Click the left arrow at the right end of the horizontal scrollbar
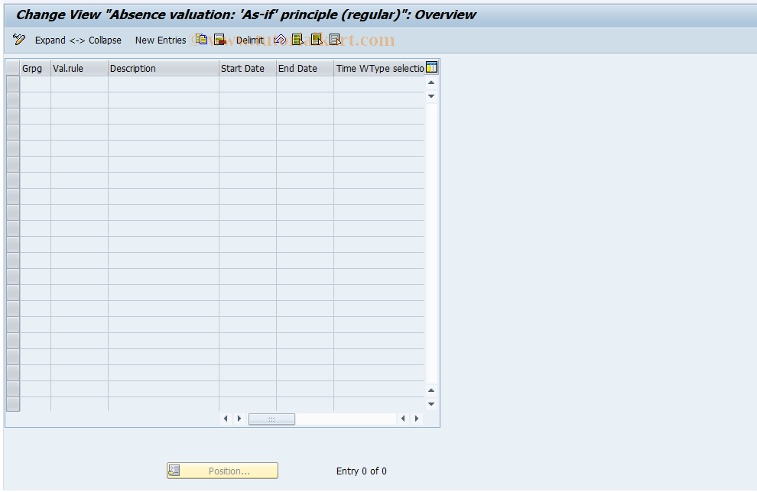 (x=403, y=419)
